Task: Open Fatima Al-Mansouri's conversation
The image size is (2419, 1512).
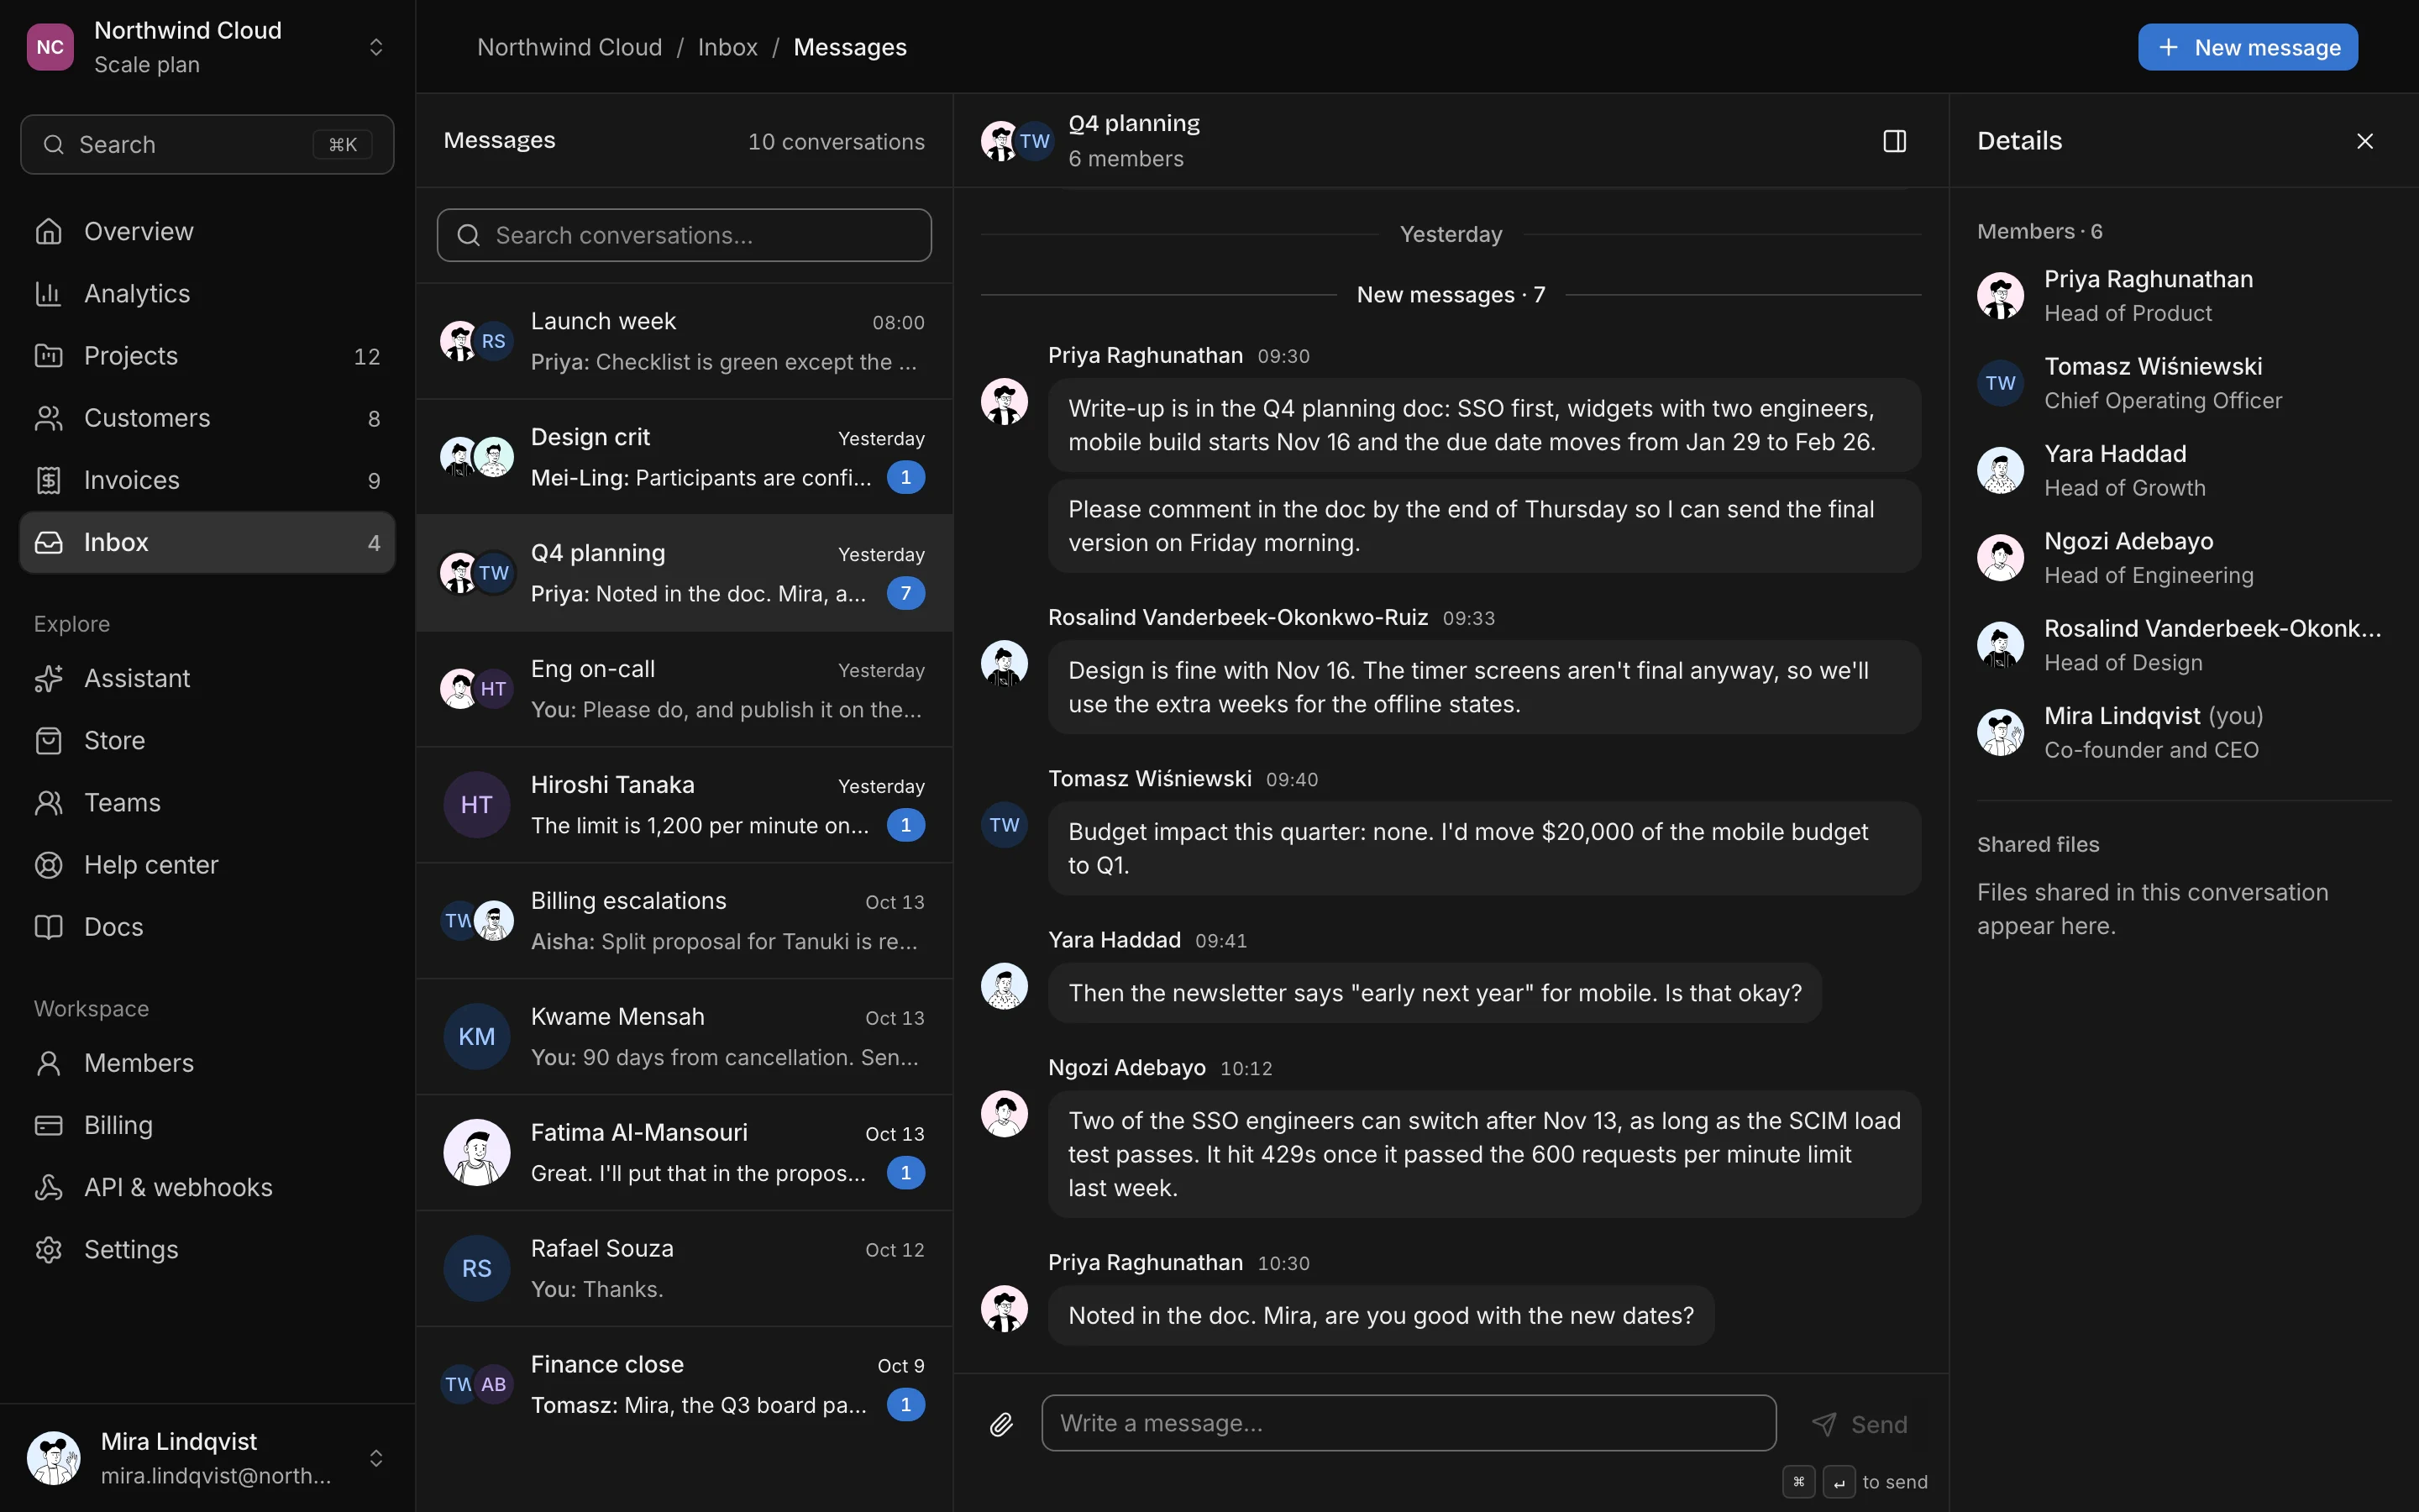Action: (684, 1153)
